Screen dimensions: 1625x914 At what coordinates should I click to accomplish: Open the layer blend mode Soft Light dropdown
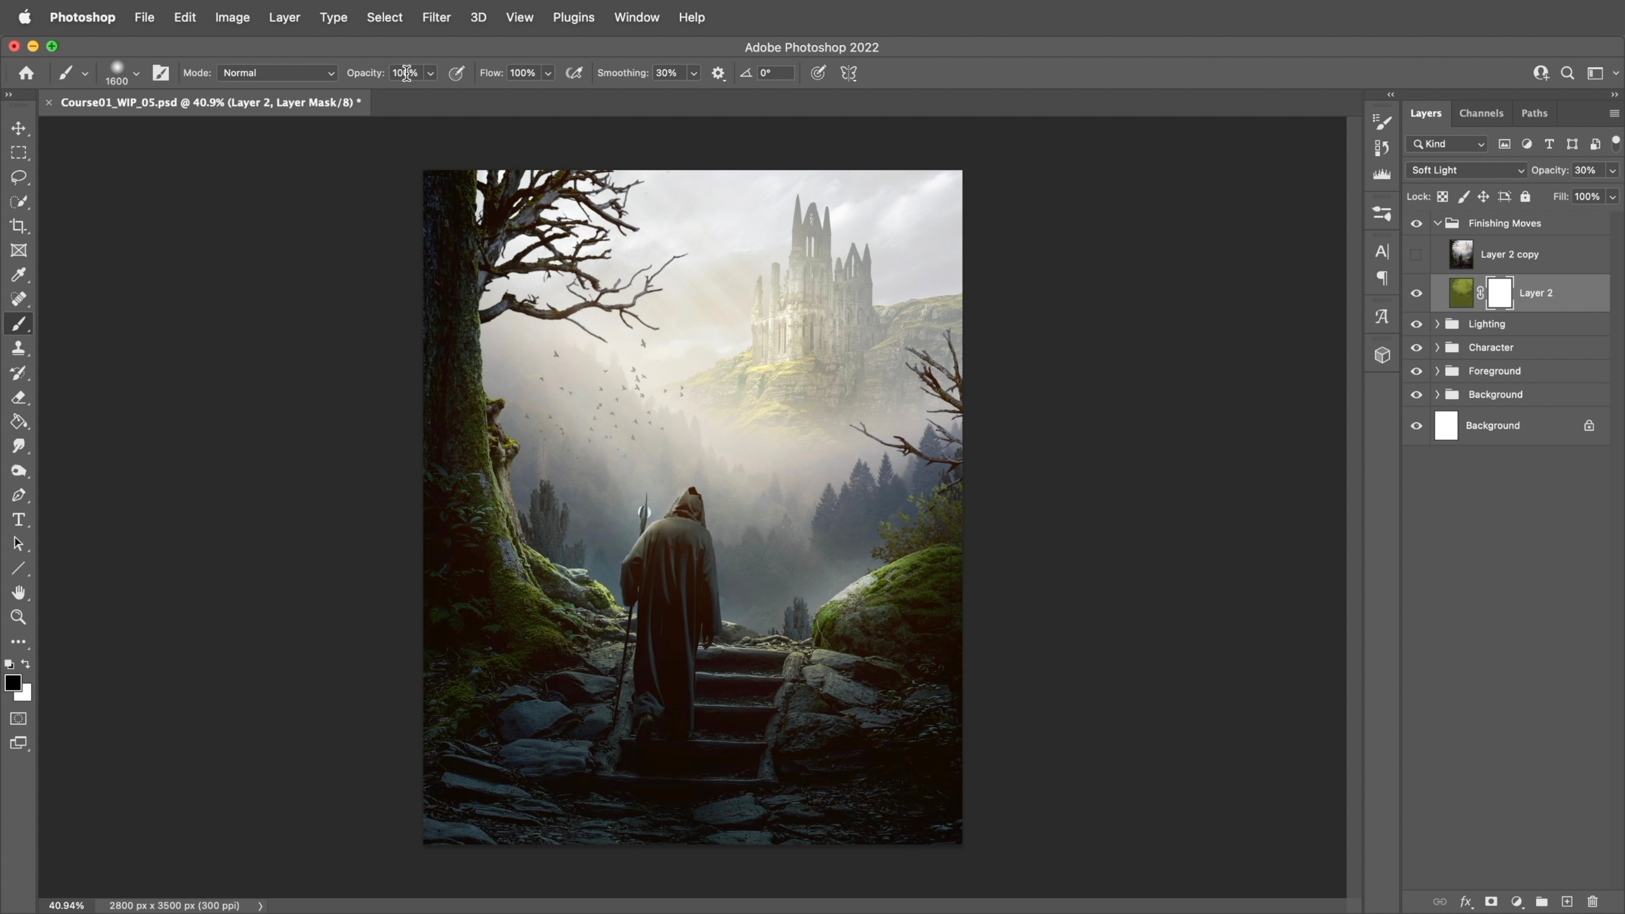point(1466,170)
